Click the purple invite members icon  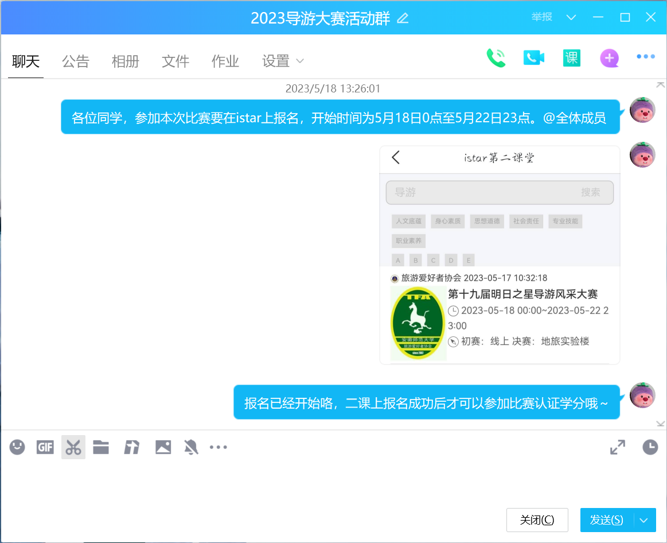pyautogui.click(x=609, y=58)
